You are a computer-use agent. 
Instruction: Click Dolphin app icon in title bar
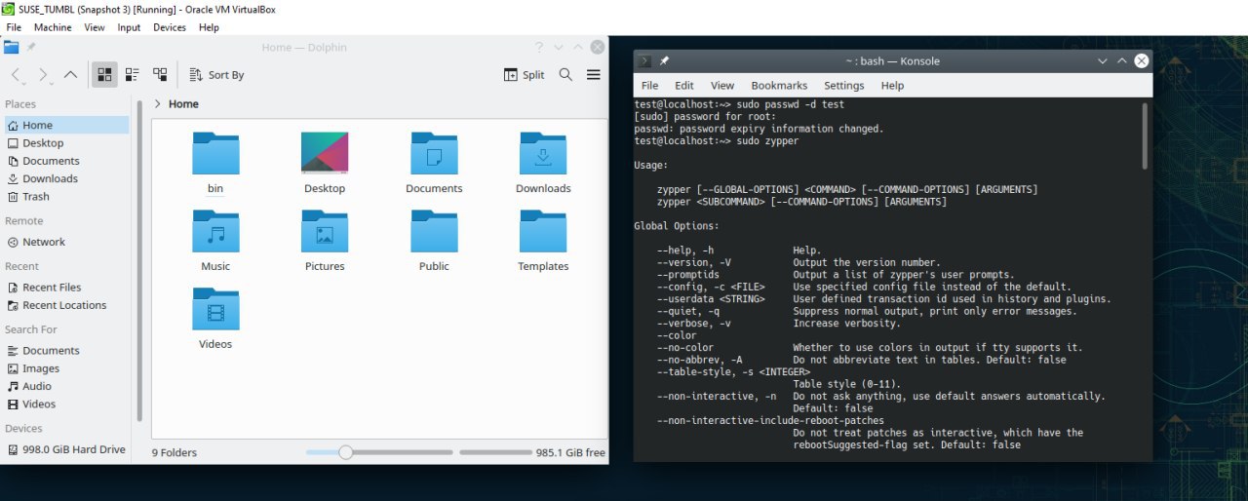pos(12,47)
